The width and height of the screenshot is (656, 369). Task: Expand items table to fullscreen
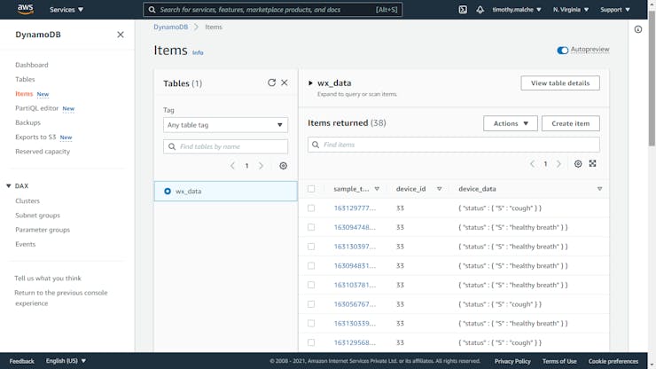(x=593, y=164)
